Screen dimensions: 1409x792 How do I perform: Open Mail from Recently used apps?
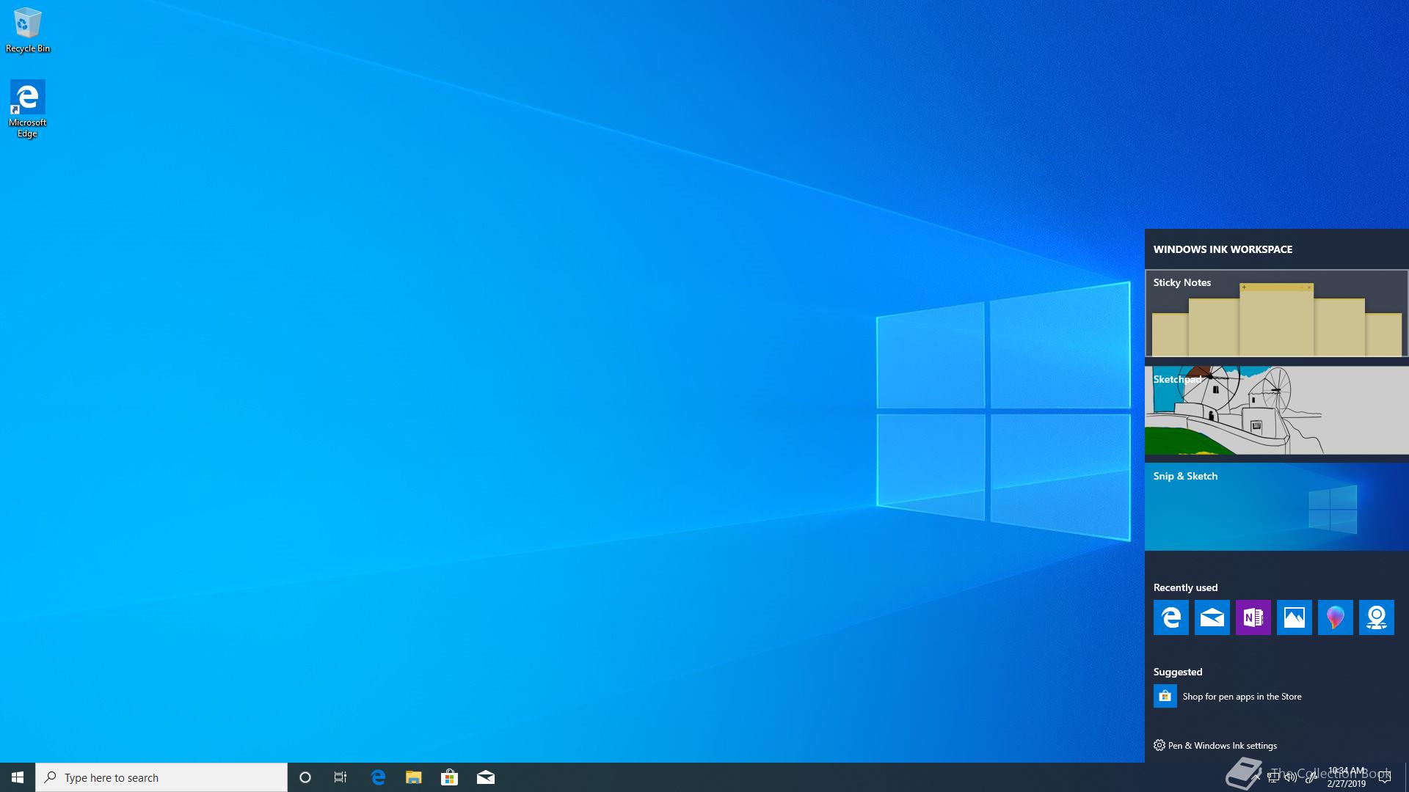coord(1212,617)
